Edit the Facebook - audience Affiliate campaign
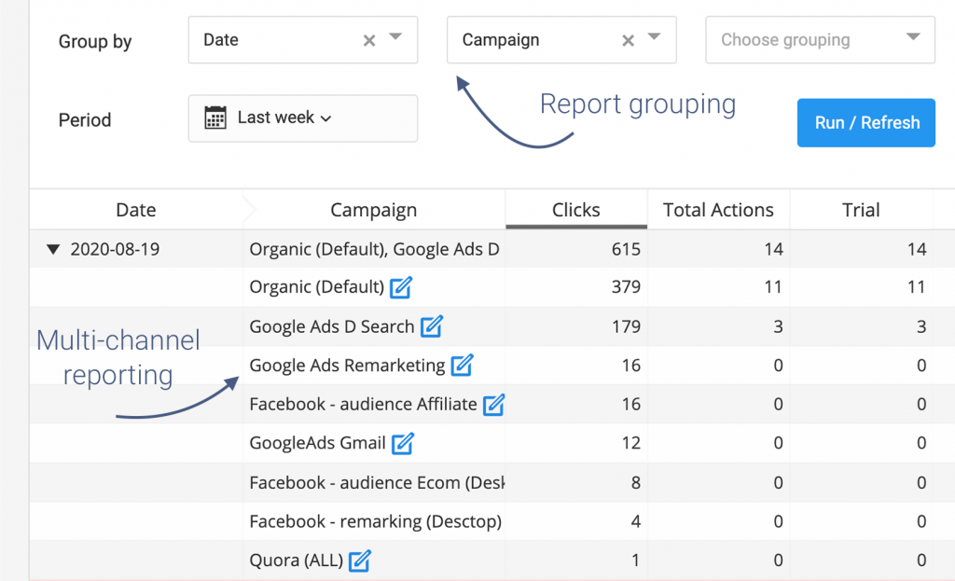Viewport: 955px width, 581px height. pyautogui.click(x=491, y=405)
